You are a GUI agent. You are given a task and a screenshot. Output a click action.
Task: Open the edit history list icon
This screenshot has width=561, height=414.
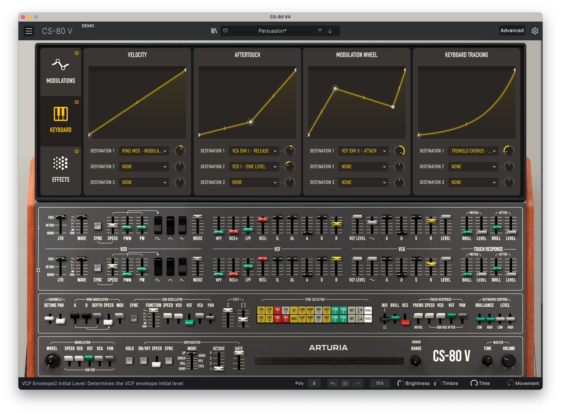[x=345, y=383]
